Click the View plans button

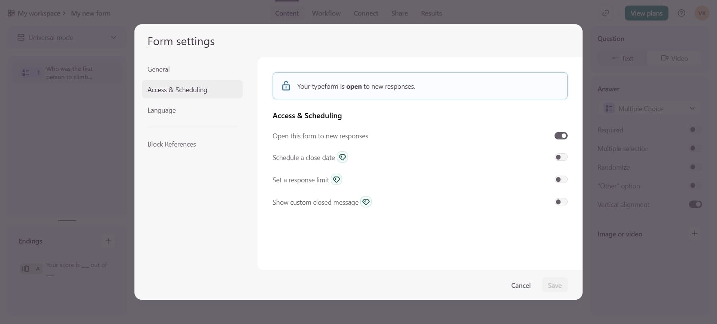coord(646,13)
